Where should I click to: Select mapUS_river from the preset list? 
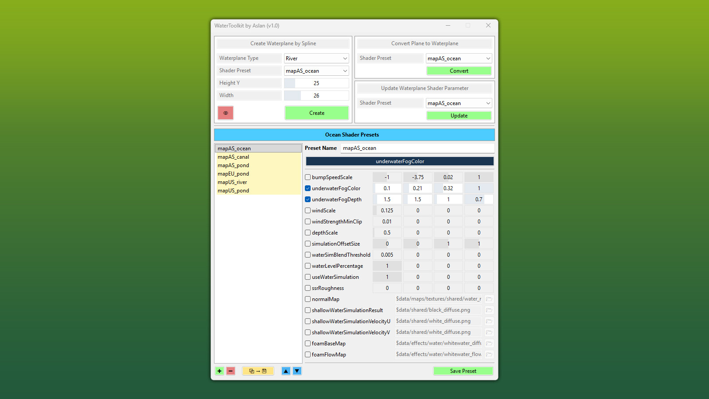point(232,182)
